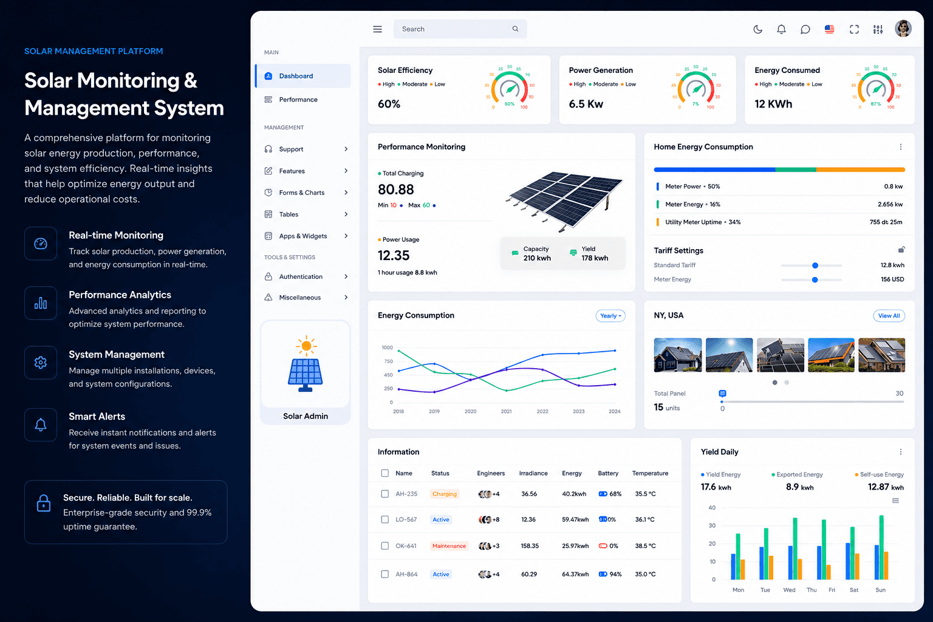The height and width of the screenshot is (622, 933).
Task: Open the fifth rooftop solar thumbnail
Action: pyautogui.click(x=882, y=355)
